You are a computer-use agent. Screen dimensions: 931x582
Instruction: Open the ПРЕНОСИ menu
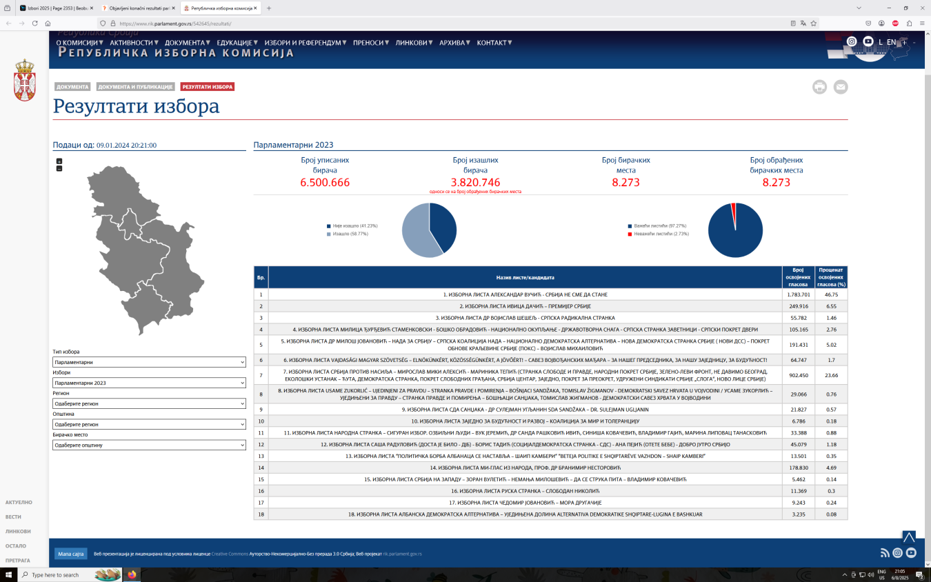(372, 42)
